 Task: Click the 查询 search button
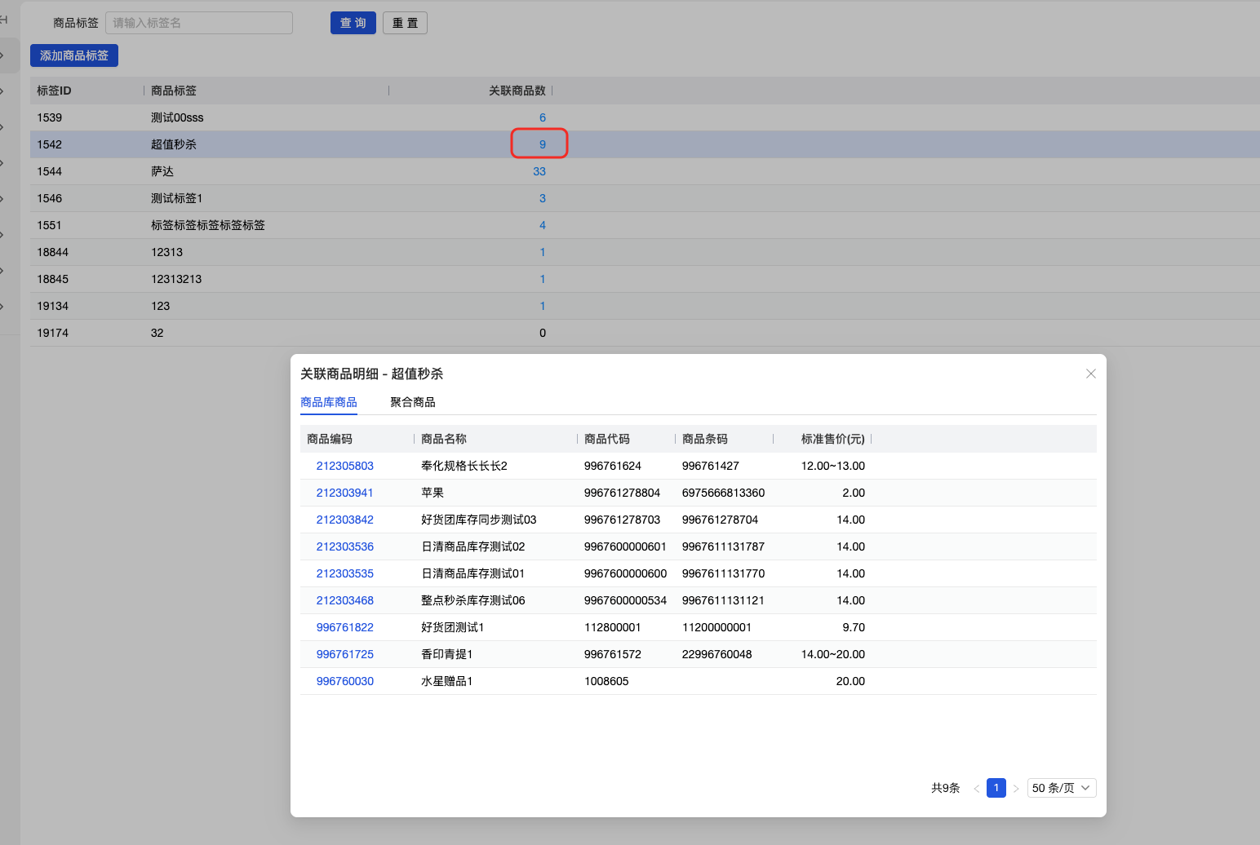click(353, 23)
